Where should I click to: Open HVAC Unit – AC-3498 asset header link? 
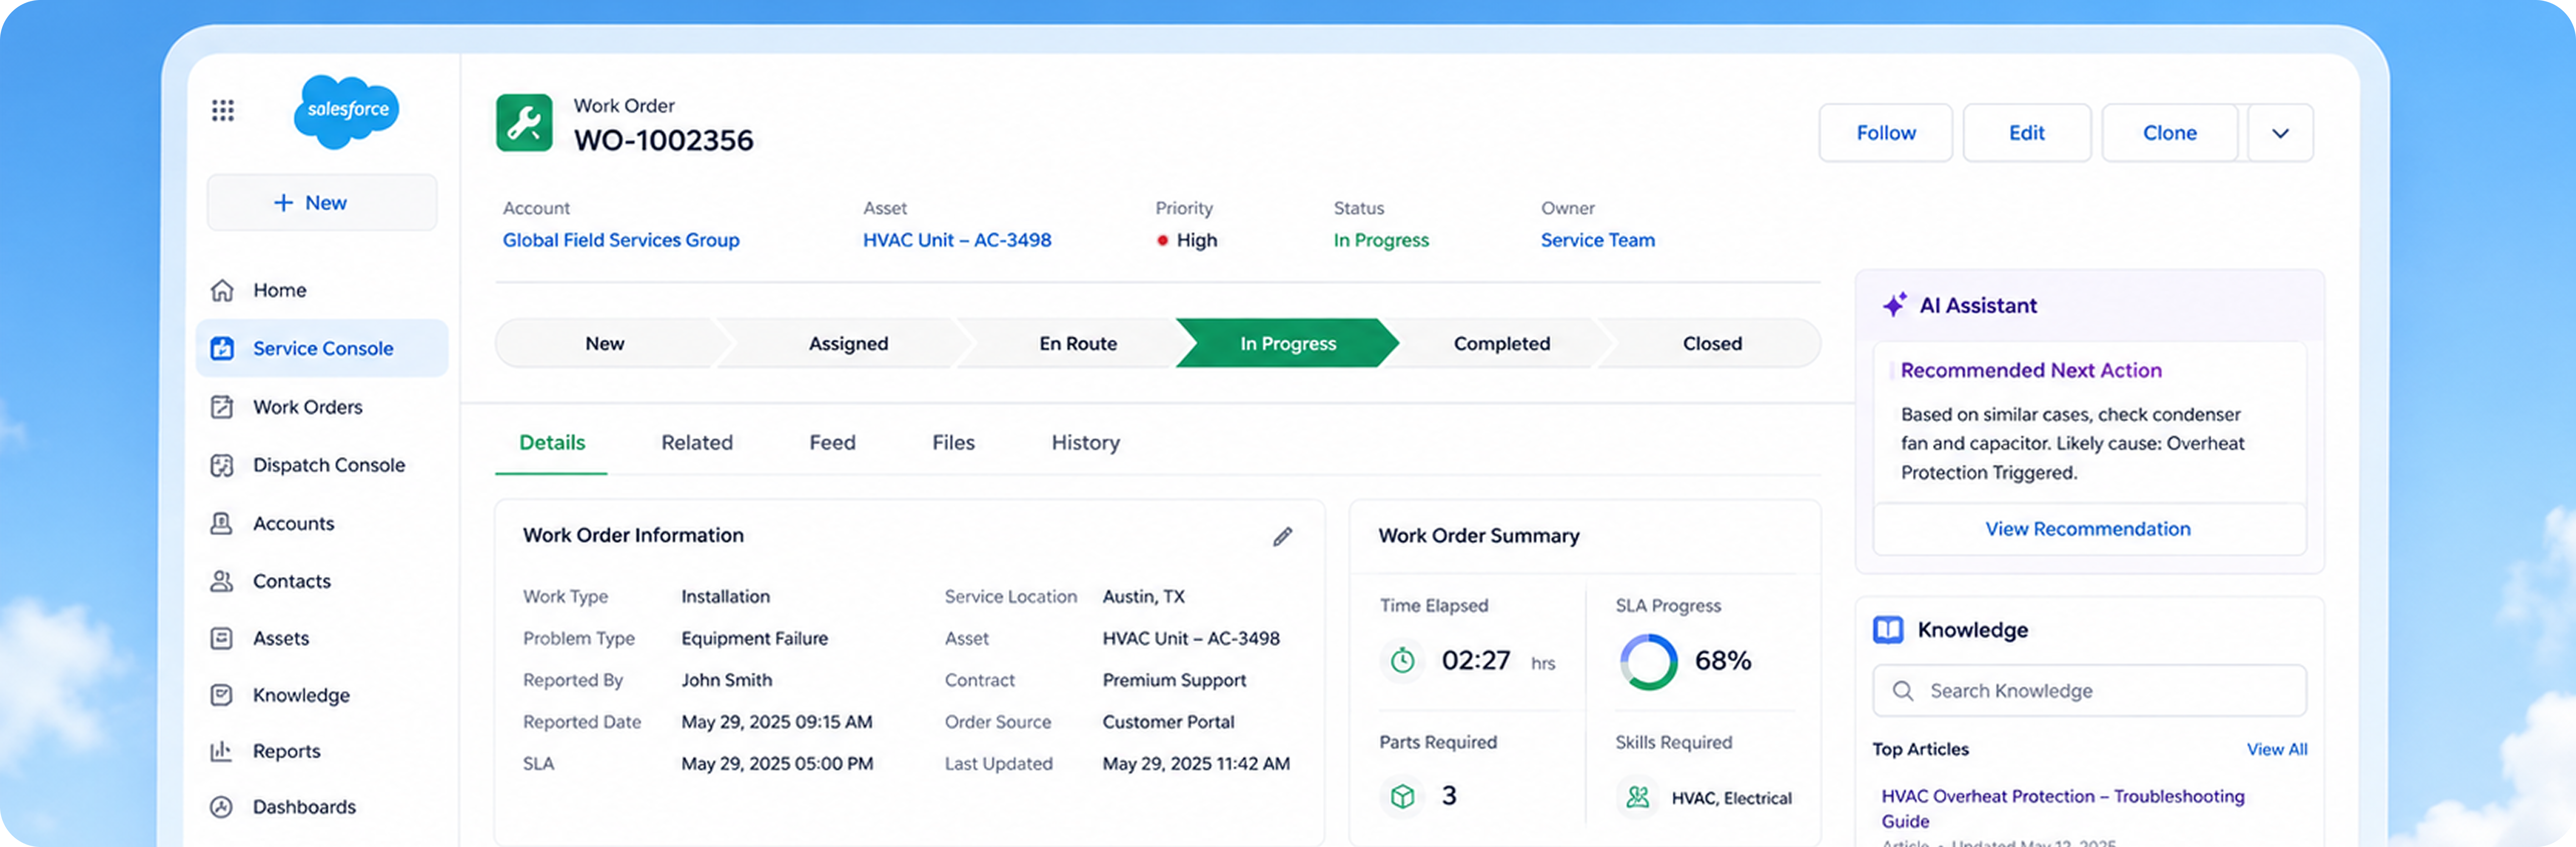(x=957, y=240)
